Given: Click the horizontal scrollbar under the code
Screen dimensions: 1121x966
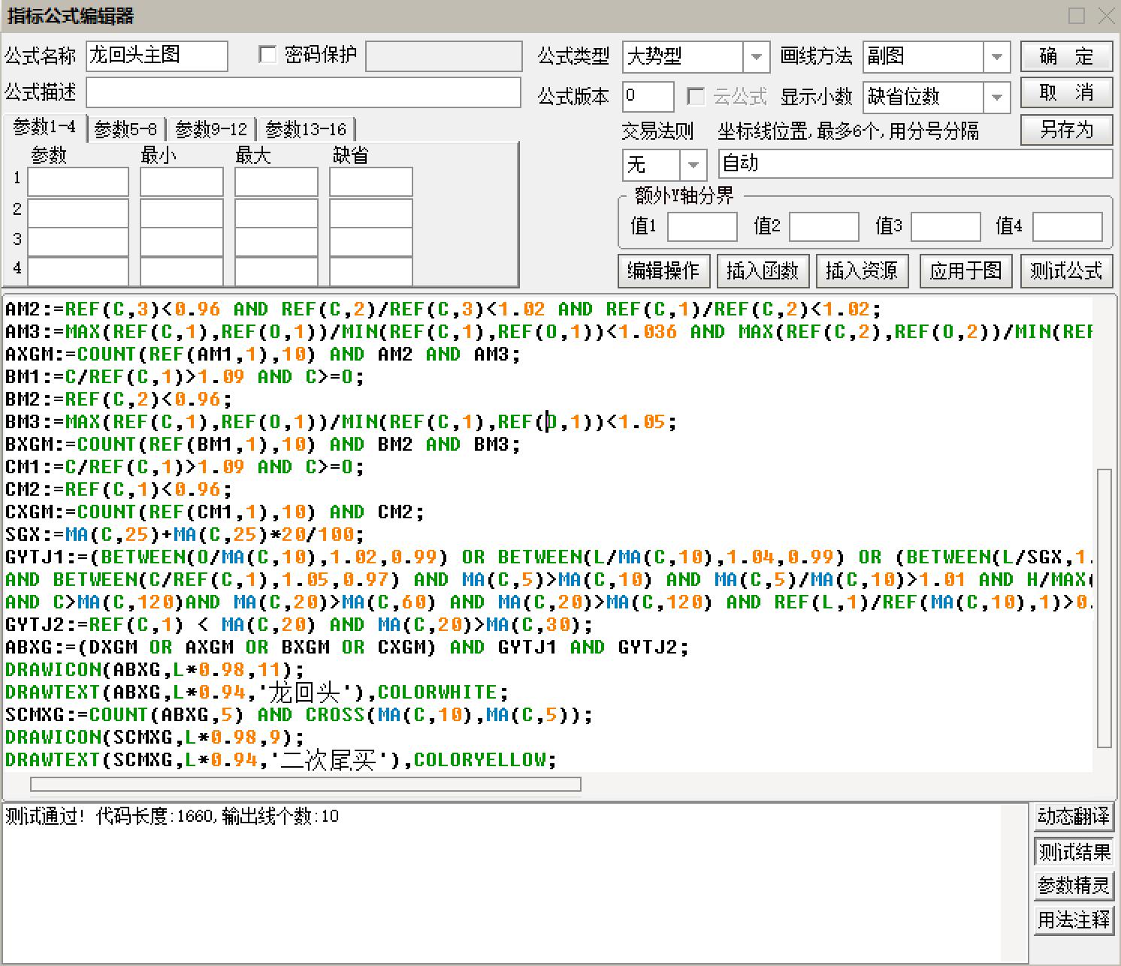Looking at the screenshot, I should (305, 784).
